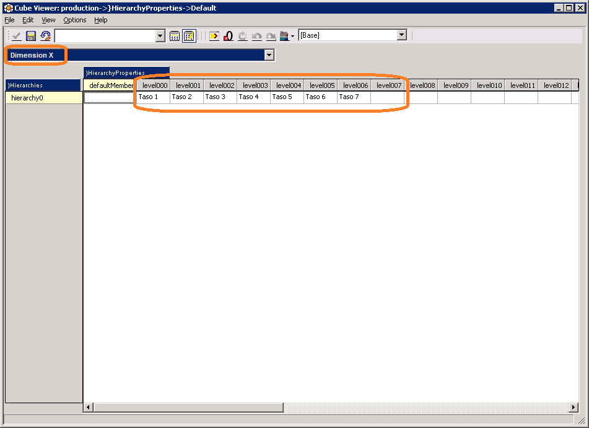Click the Suppress Zeros icon
Image resolution: width=589 pixels, height=428 pixels.
point(228,36)
